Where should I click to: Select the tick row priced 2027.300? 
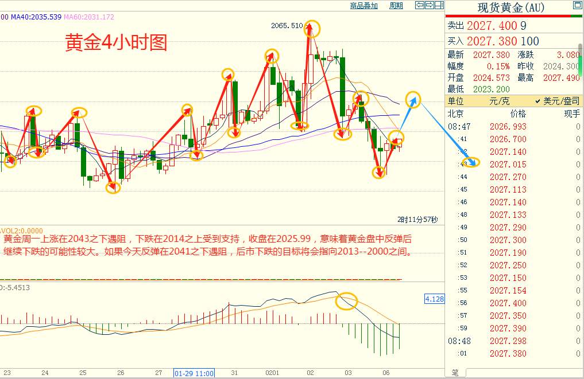(514, 240)
